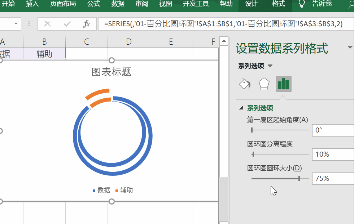Open the 帮助 ribbon tab

226,4
